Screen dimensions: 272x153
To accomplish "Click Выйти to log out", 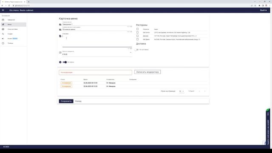I will coord(263,10).
